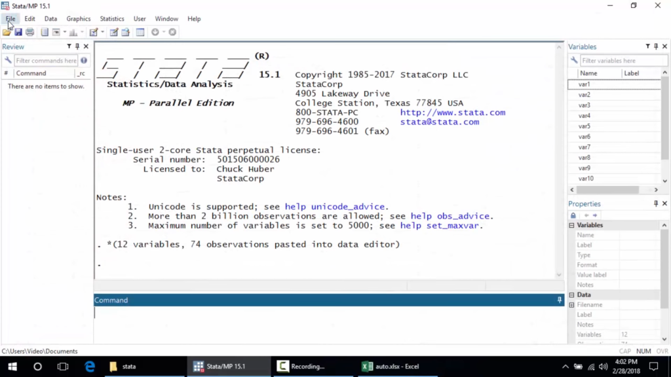
Task: Open the help unicode_advice link
Action: point(335,207)
